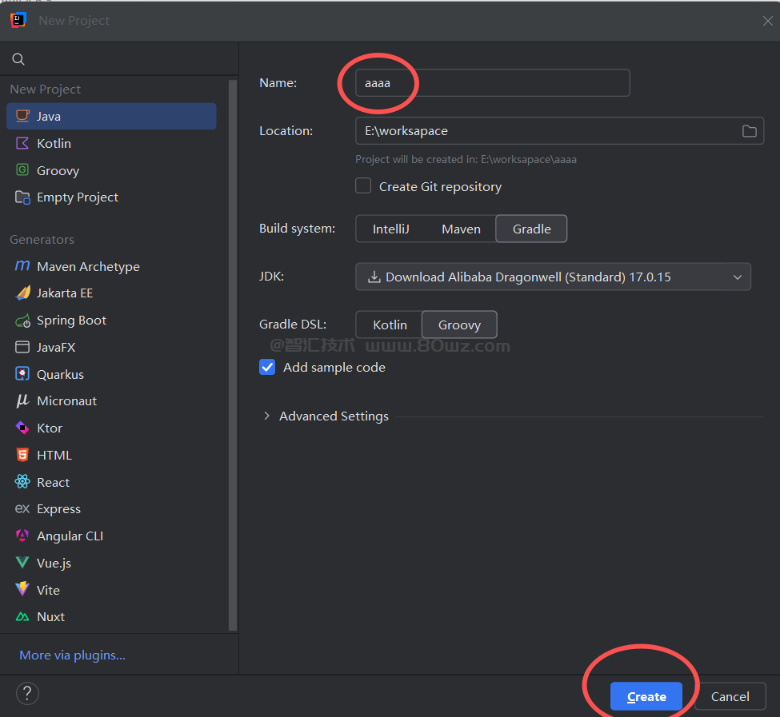Select Vite generator entry
The height and width of the screenshot is (717, 780).
[x=111, y=590]
